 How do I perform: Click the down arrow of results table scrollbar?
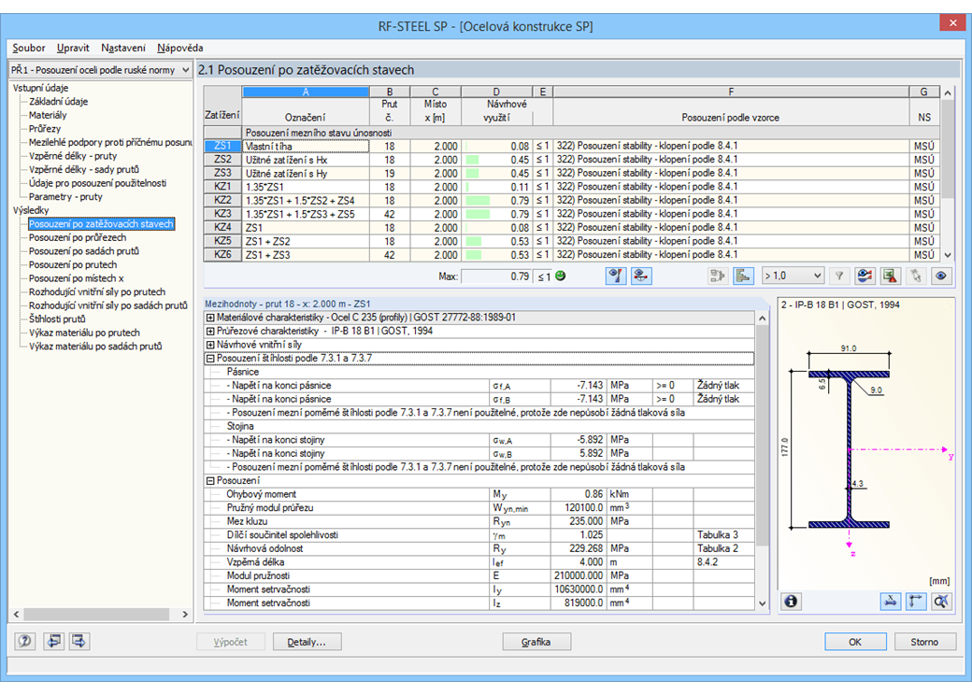coord(947,255)
